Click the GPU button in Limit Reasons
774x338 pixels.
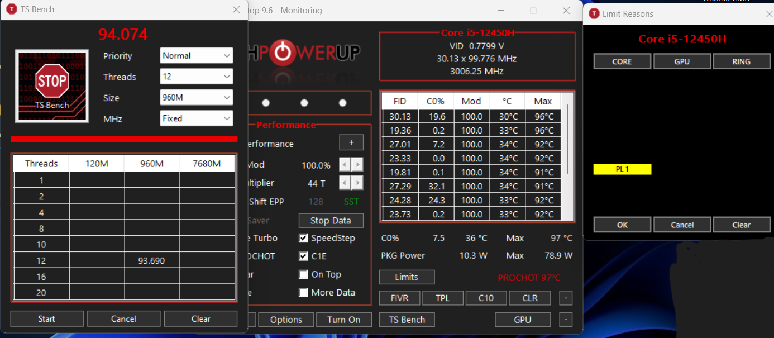click(x=682, y=61)
